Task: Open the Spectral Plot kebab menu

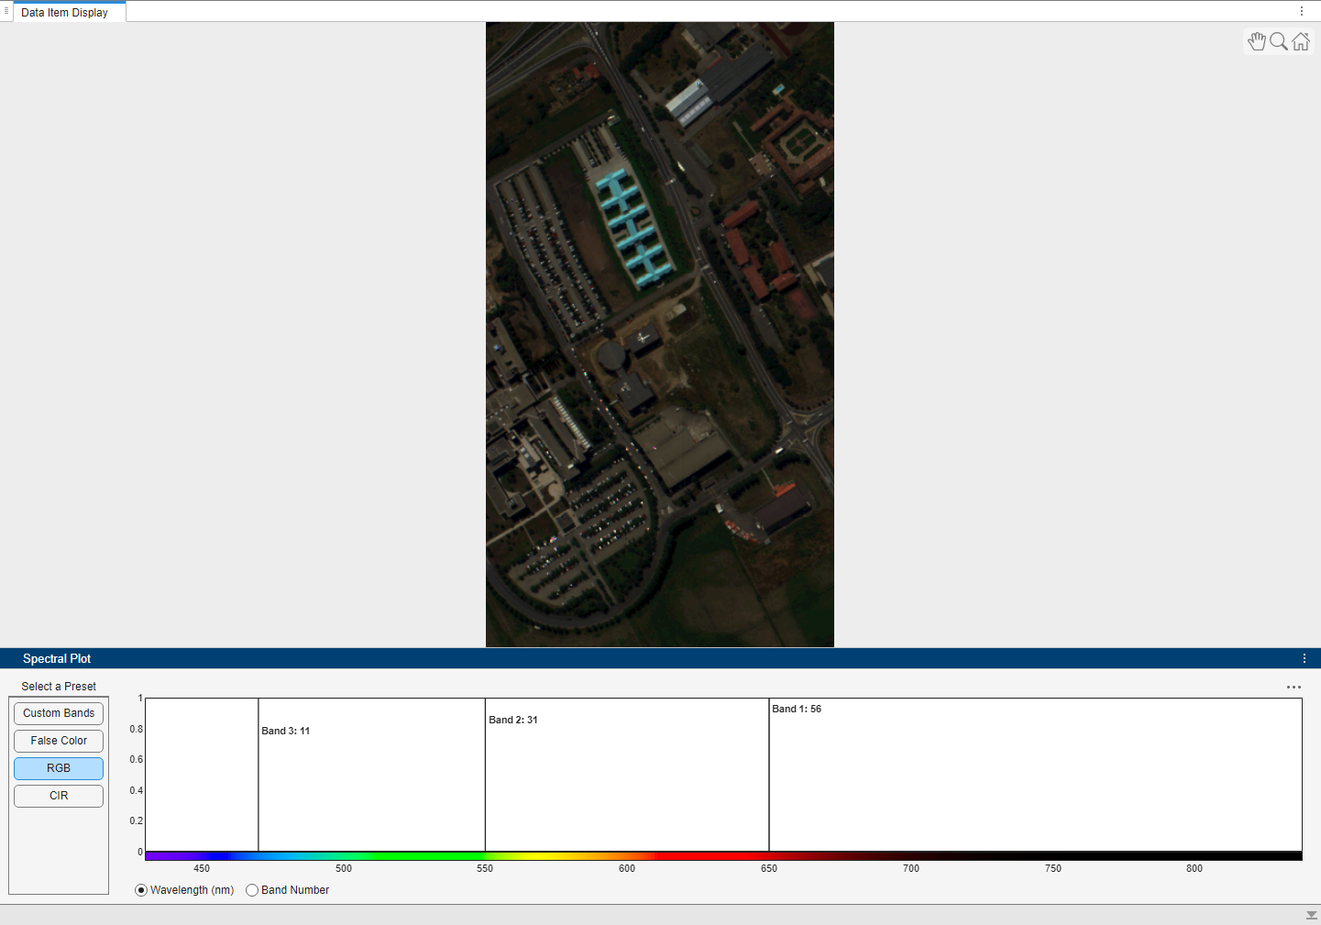Action: 1304,657
